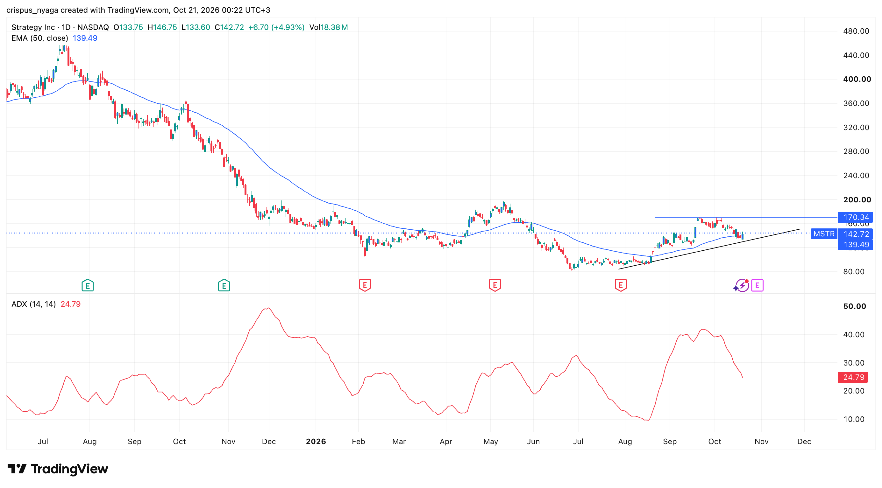Click the red earnings marker near February
This screenshot has width=882, height=488.
[x=365, y=285]
